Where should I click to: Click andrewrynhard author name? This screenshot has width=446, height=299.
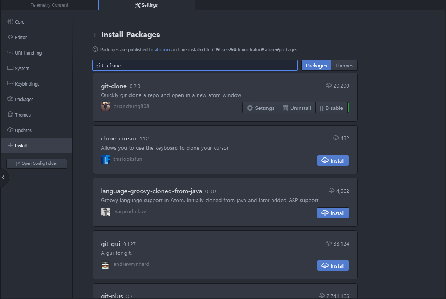pos(131,264)
